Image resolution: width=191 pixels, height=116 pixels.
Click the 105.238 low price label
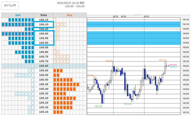98,106
